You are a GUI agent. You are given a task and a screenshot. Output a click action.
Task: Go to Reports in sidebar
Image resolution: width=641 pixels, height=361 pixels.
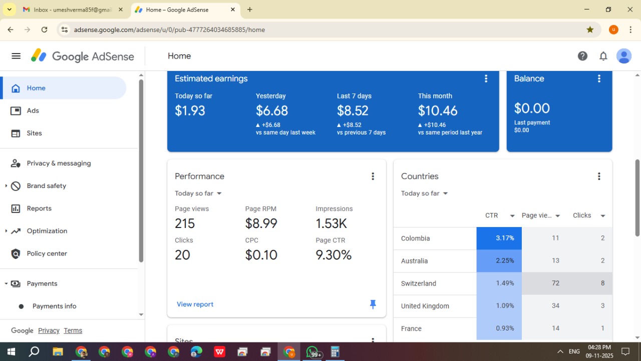click(x=39, y=208)
